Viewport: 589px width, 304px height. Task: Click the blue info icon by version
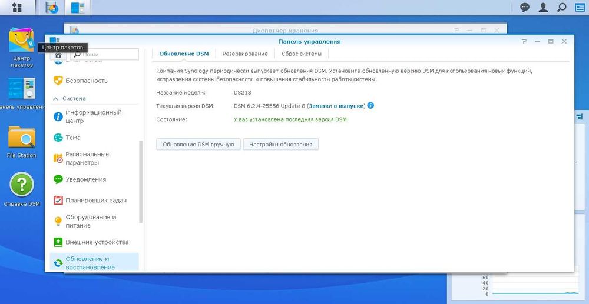tap(370, 106)
